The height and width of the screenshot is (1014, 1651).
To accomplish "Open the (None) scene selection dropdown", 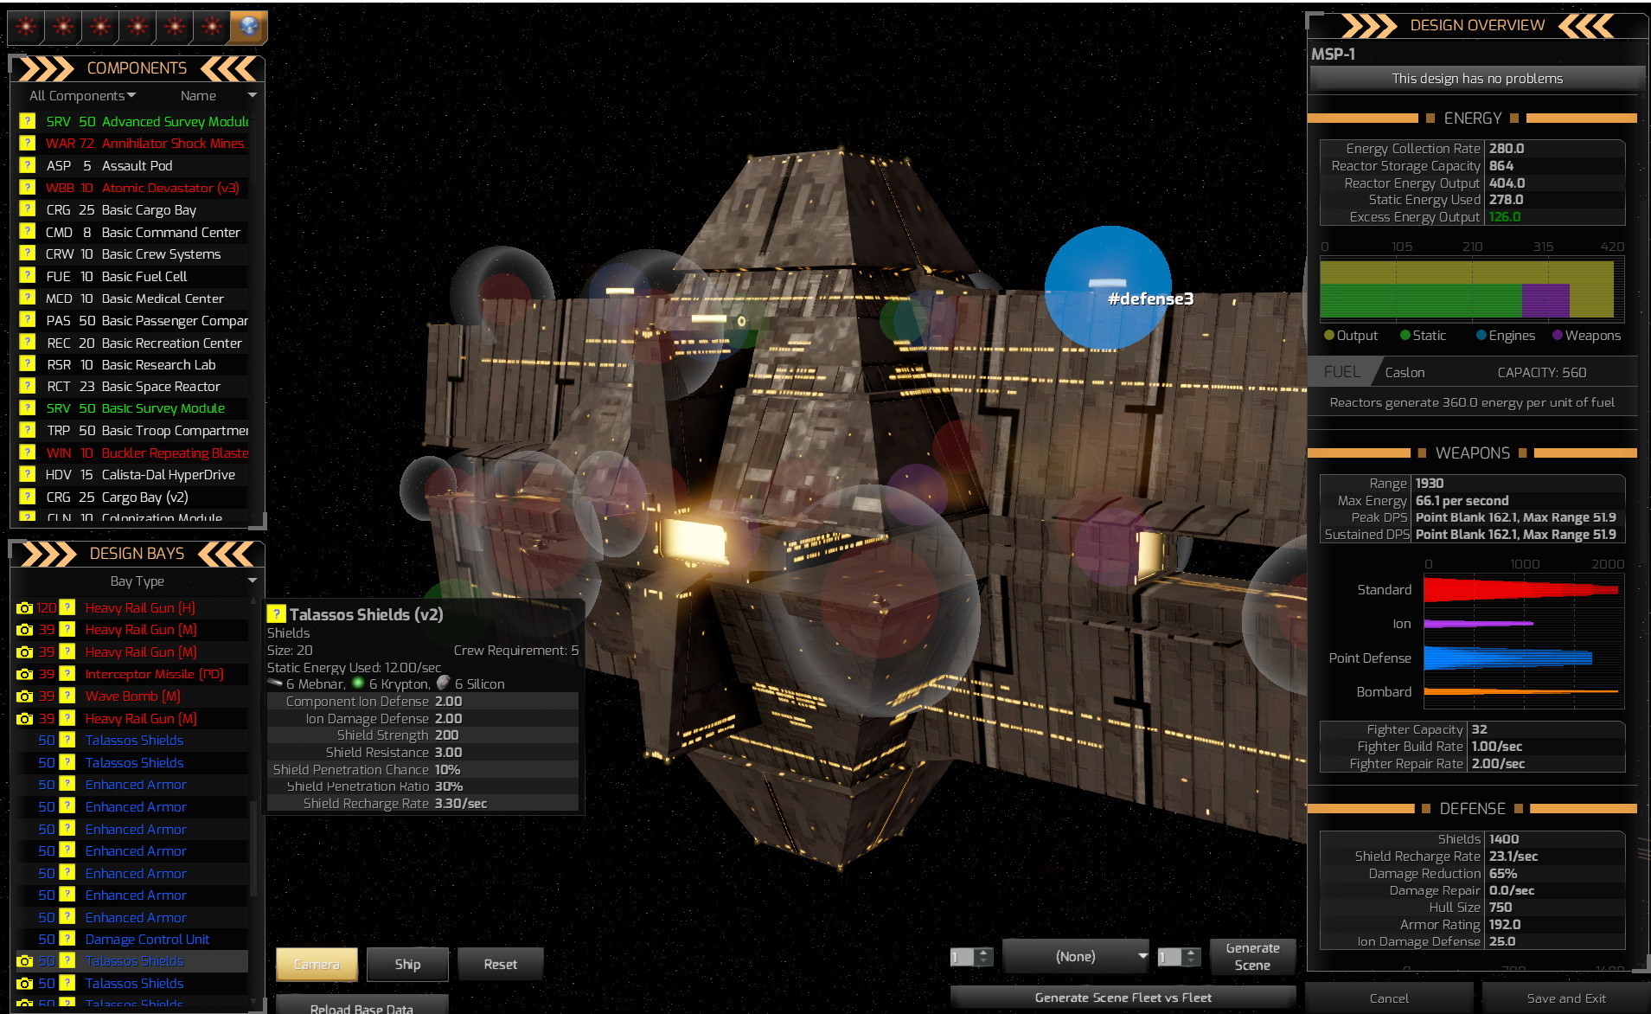I will point(1076,956).
